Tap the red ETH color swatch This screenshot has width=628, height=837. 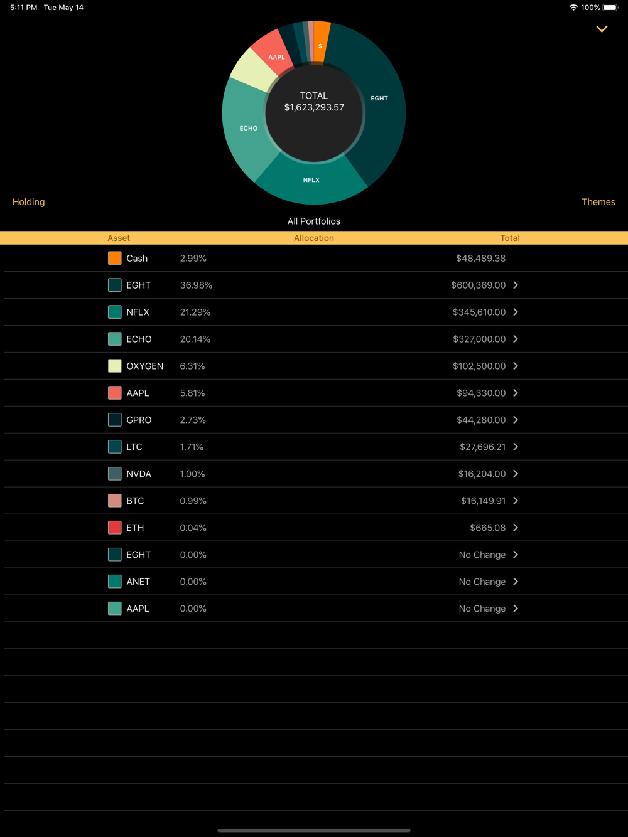115,528
